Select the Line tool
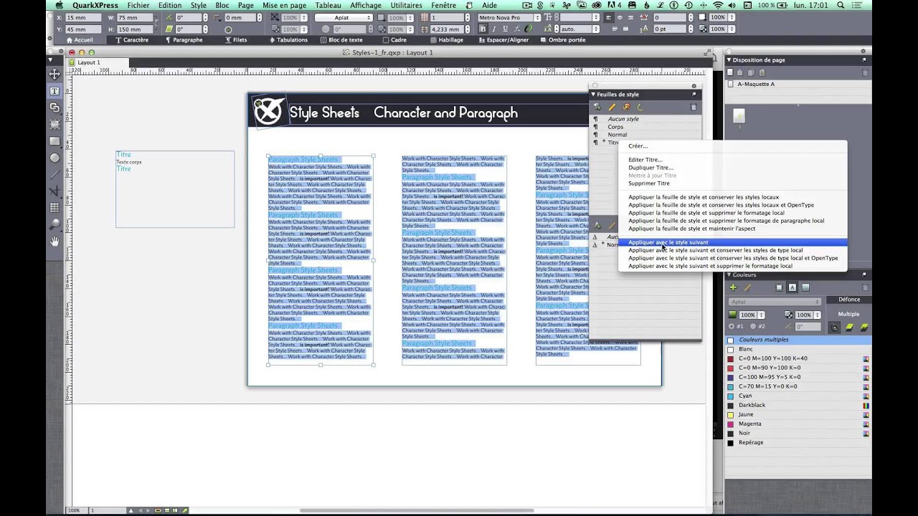Screen dimensions: 918x516 click(55, 174)
